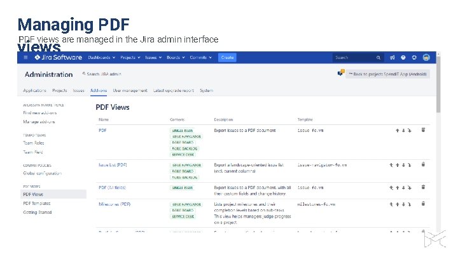Screen dimensions: 458x257
Task: Move the PDF view down one position
Action: [x=403, y=131]
